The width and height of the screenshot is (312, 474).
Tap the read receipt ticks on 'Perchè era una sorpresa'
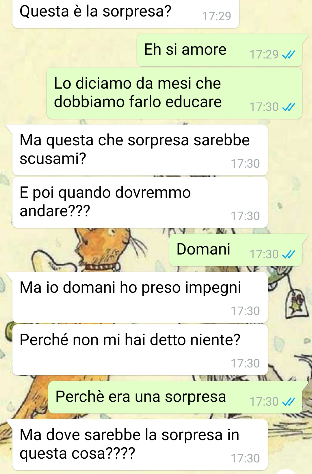[289, 402]
